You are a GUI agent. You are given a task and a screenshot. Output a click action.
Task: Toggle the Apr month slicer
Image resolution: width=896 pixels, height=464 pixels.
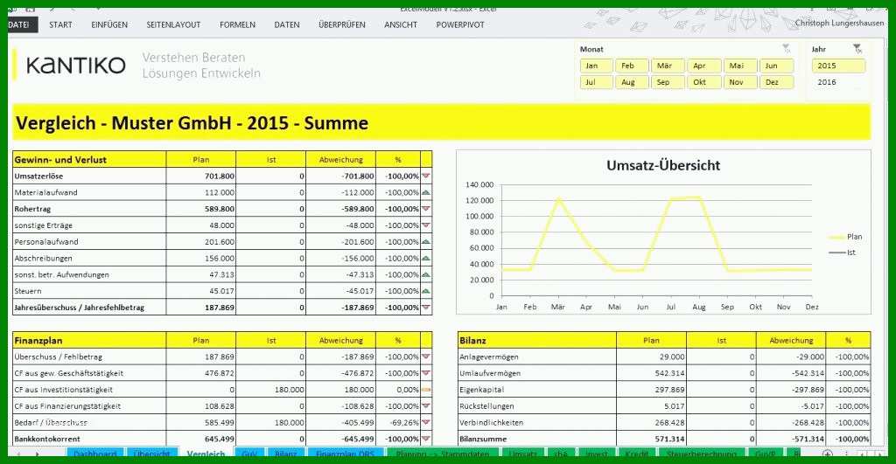pyautogui.click(x=704, y=66)
